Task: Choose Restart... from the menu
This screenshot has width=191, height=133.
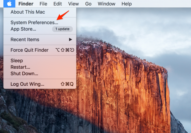Action: [x=20, y=67]
